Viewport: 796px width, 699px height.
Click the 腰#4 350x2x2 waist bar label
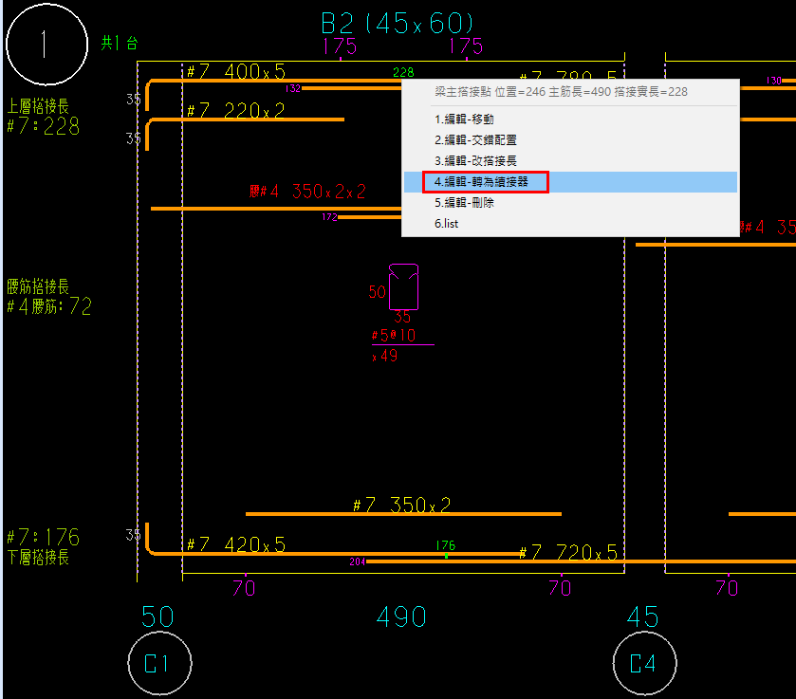point(307,192)
